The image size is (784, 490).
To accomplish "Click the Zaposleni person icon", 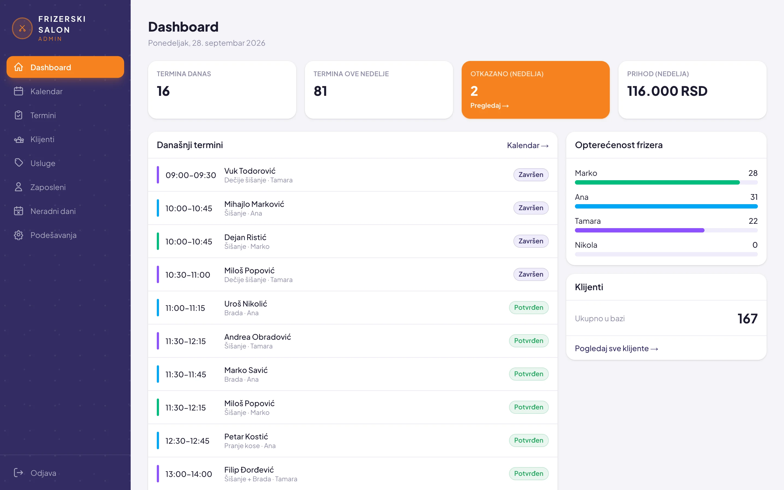I will 19,187.
